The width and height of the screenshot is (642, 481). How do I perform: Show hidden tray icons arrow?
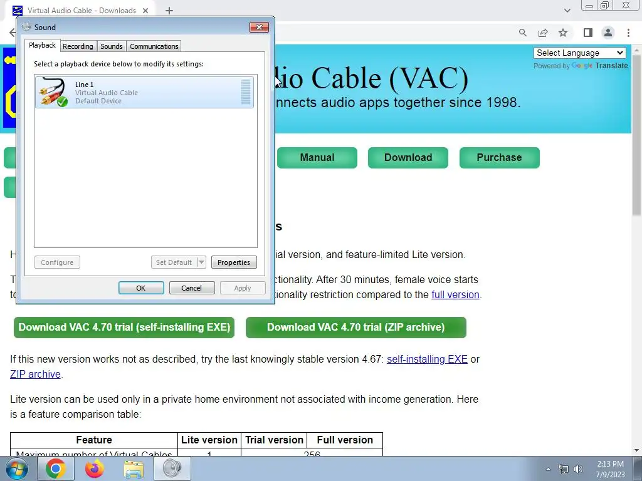(548, 469)
